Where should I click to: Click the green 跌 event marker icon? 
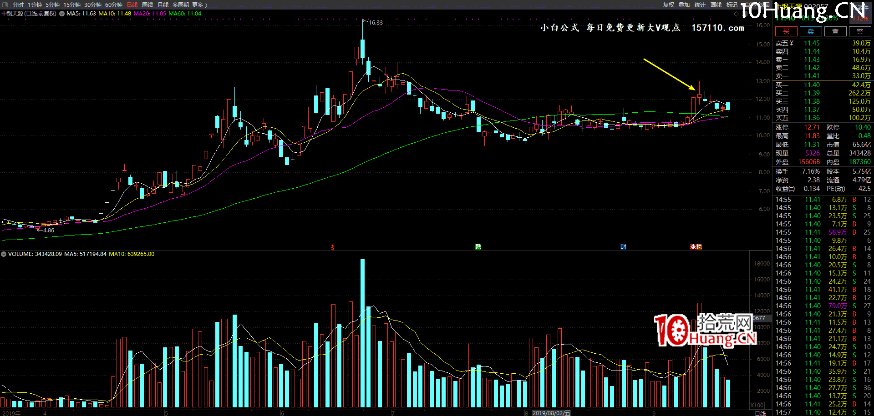coord(478,246)
